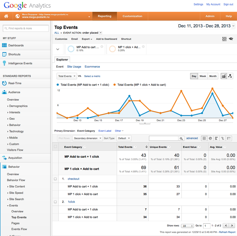
Task: Click the Find reports search field
Action: (26, 28)
